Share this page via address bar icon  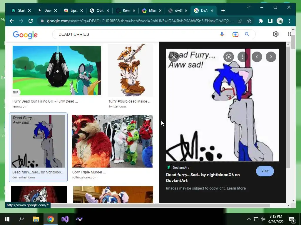click(240, 21)
